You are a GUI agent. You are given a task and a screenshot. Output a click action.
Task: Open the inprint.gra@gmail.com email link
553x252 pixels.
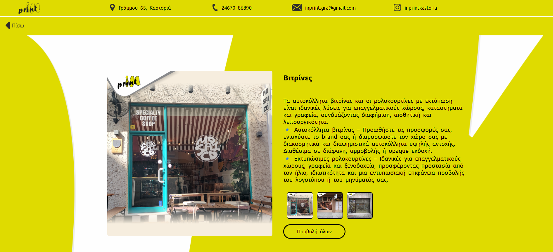click(x=330, y=8)
